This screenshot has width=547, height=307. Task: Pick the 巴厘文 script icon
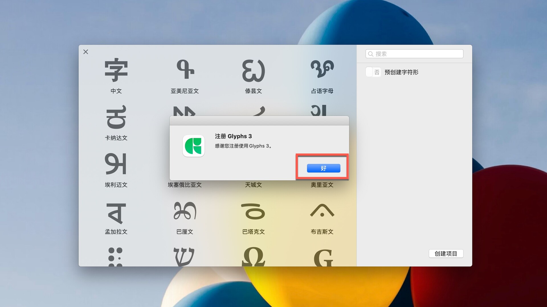[185, 211]
